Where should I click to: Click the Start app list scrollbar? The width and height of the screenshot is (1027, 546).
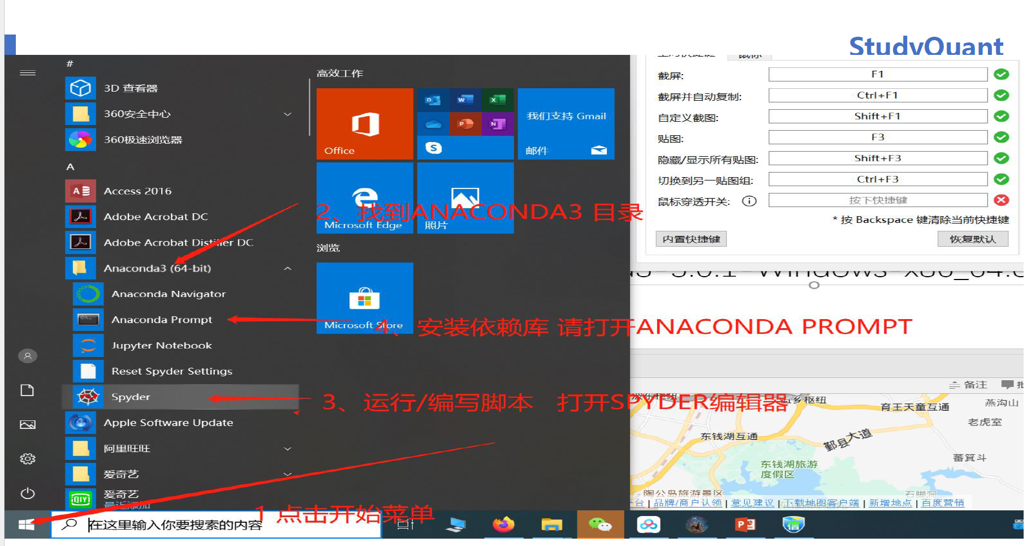[309, 108]
